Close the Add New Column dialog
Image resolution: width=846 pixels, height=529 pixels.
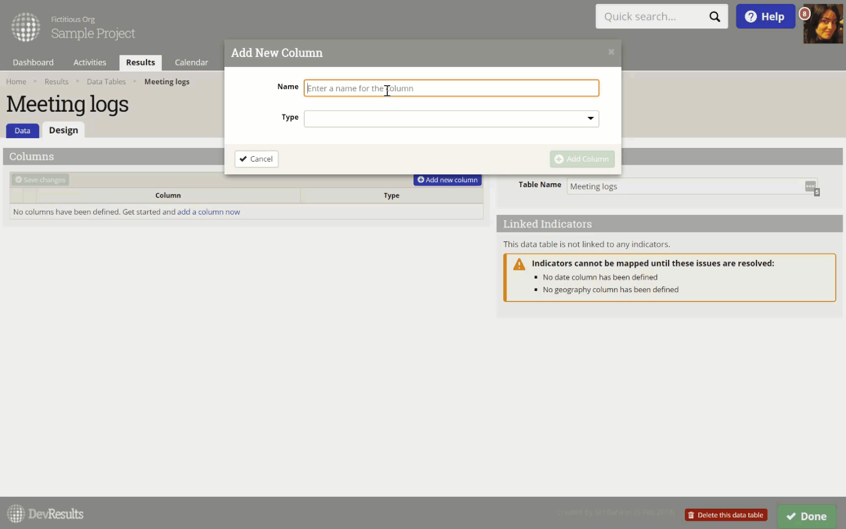point(611,52)
